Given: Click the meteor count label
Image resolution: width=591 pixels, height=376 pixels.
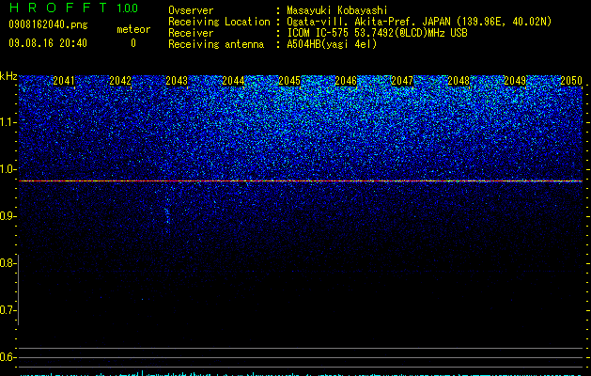Looking at the screenshot, I should pos(133,29).
